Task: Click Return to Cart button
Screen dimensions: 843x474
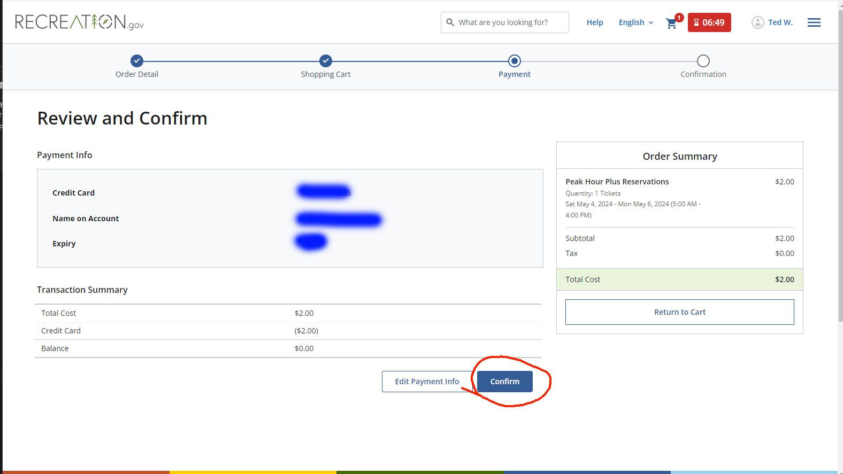Action: click(679, 312)
